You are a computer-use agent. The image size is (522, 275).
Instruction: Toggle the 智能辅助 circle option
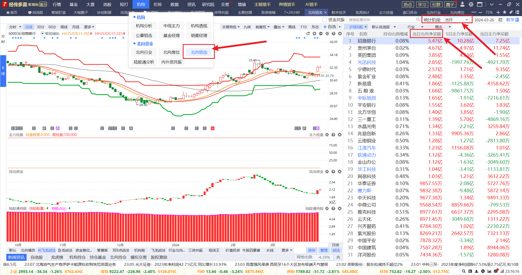(x=42, y=34)
